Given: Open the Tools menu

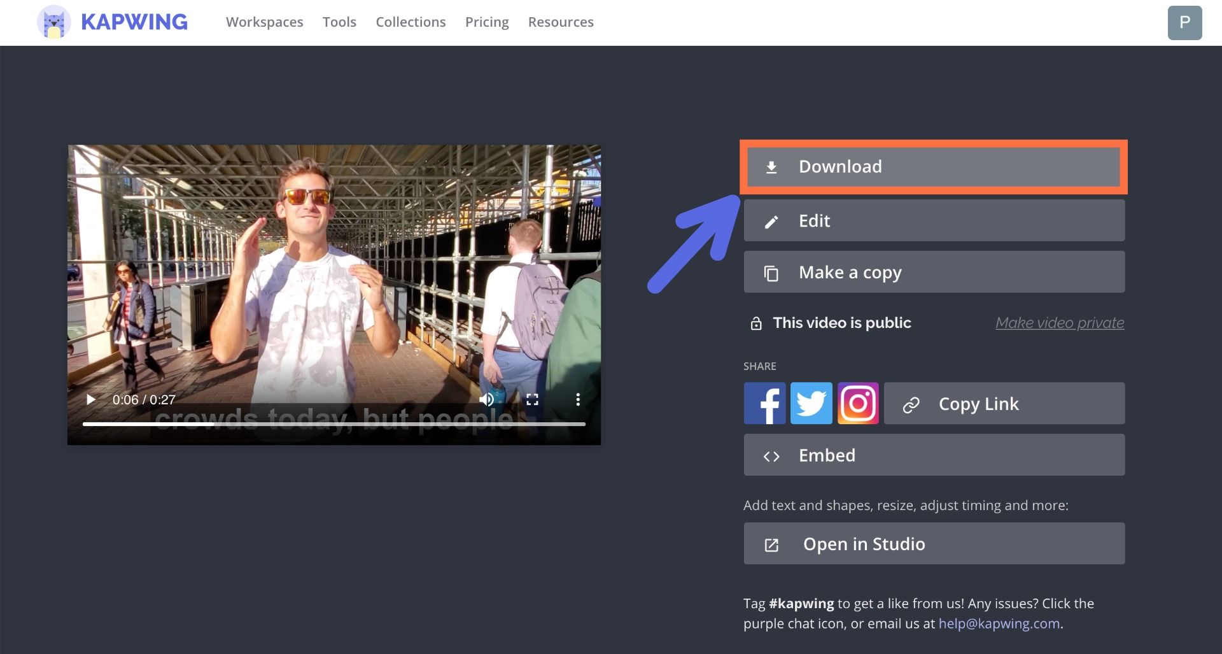Looking at the screenshot, I should pyautogui.click(x=339, y=22).
